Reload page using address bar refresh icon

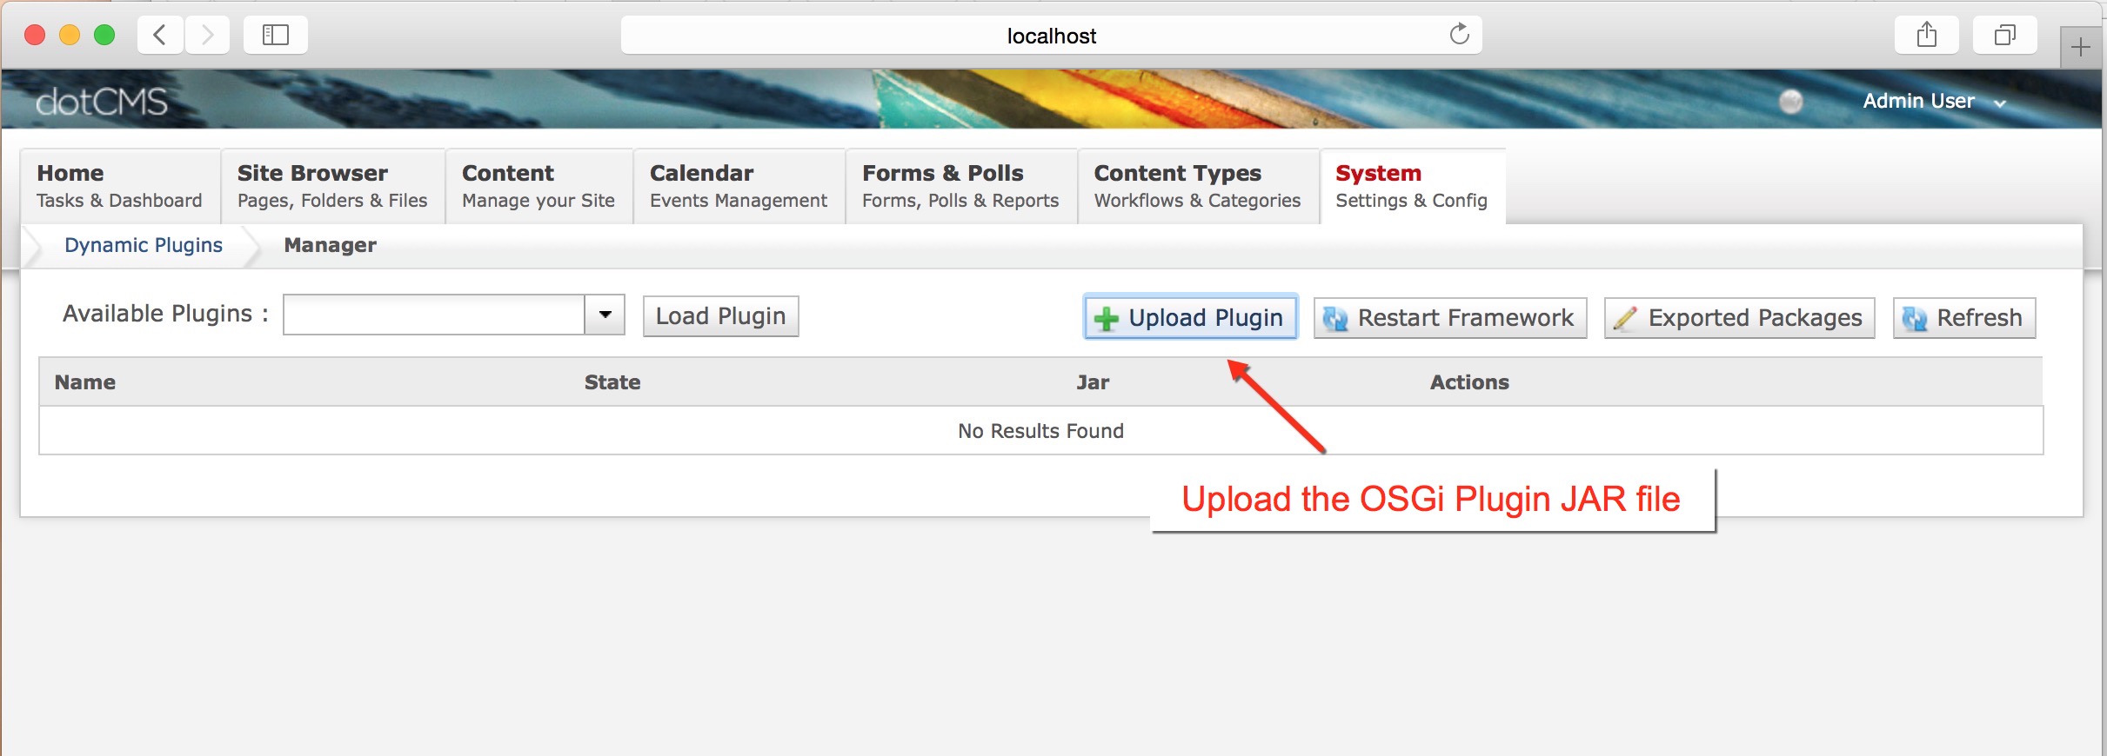click(x=1459, y=35)
